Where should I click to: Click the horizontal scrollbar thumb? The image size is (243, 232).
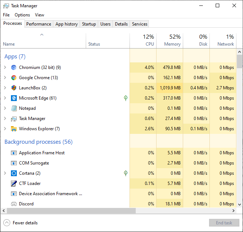pos(71,211)
